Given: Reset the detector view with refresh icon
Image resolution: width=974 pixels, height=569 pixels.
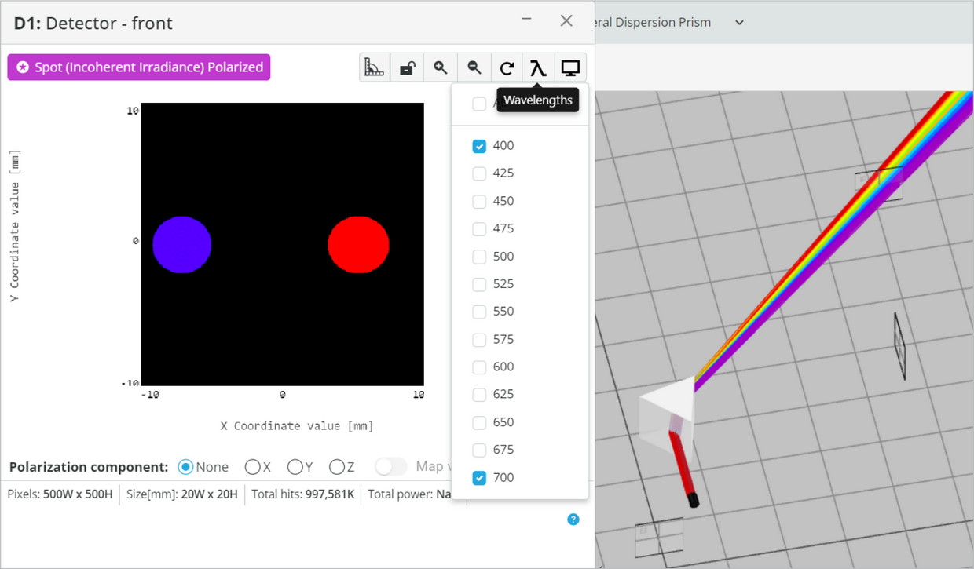Looking at the screenshot, I should [507, 67].
